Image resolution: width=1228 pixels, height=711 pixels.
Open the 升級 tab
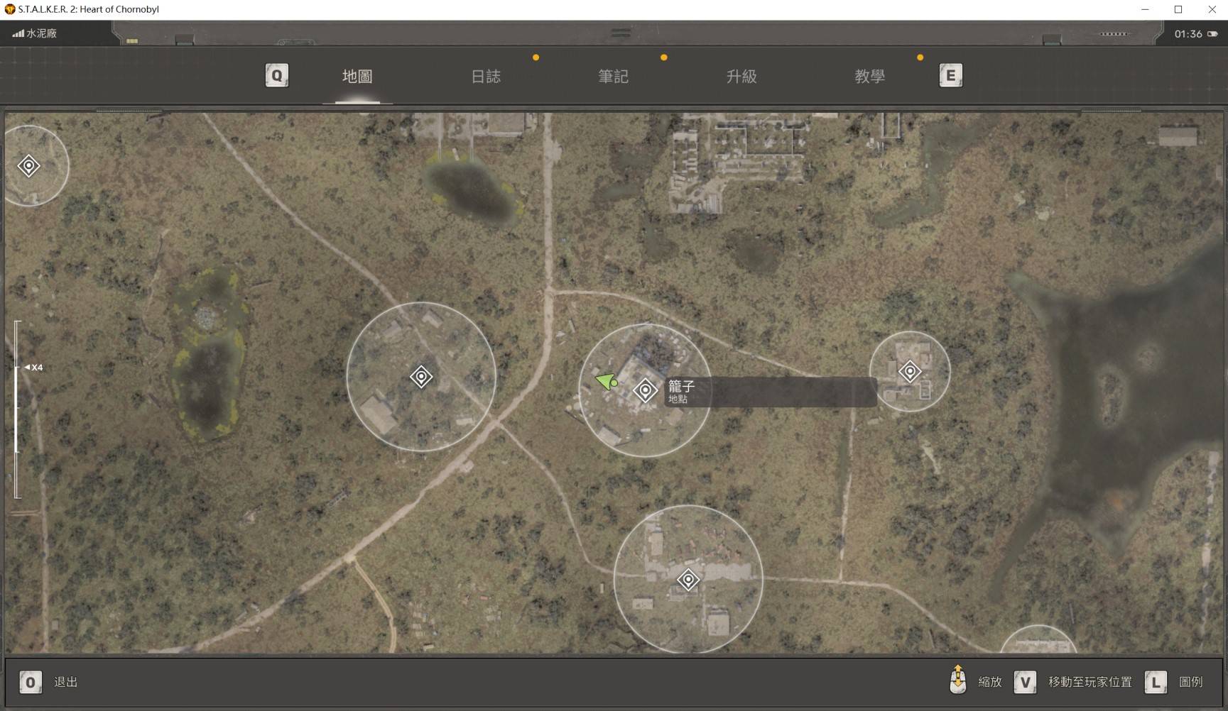741,77
